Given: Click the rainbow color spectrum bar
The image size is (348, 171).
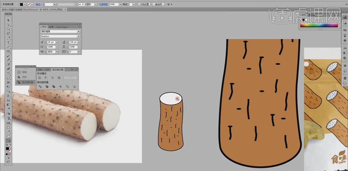Looking at the screenshot, I should pos(320,25).
